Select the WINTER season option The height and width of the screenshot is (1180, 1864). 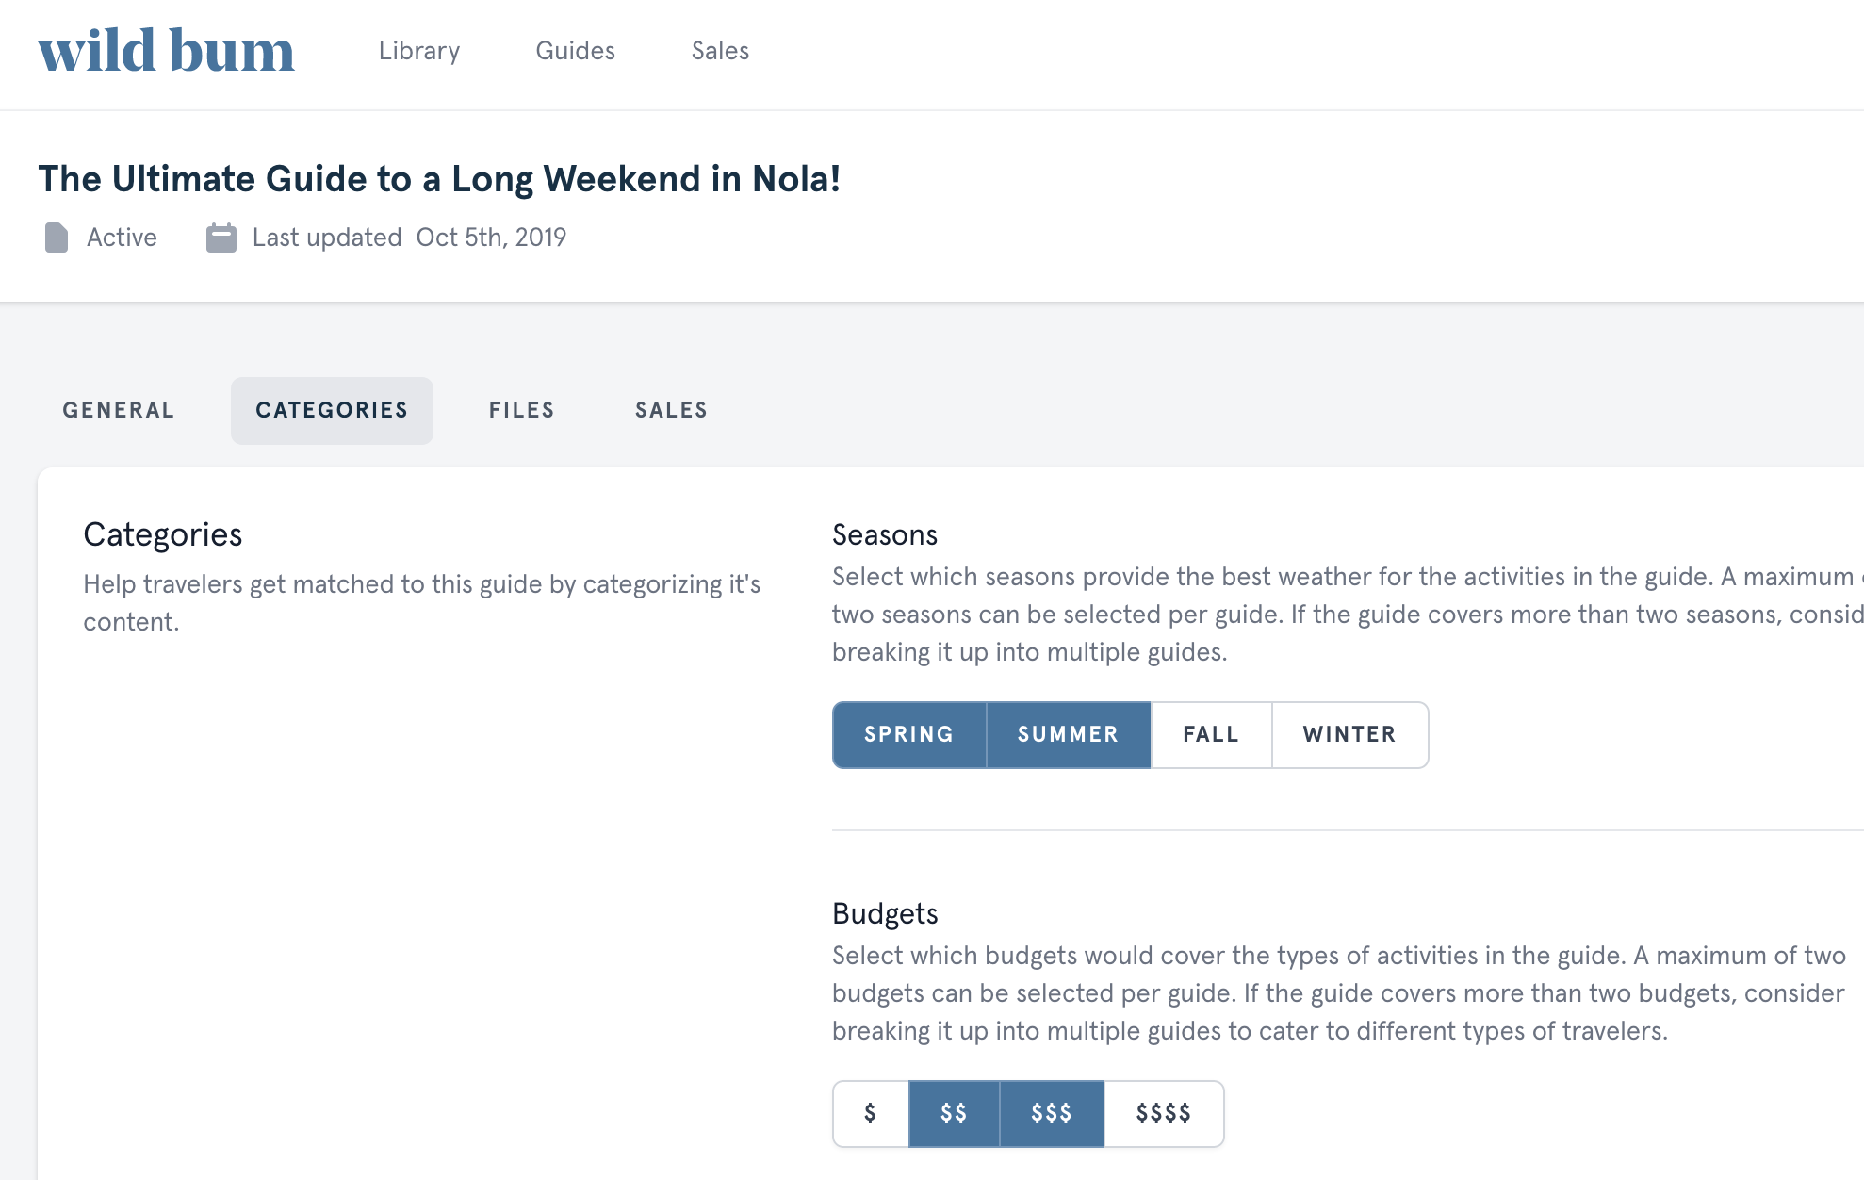coord(1349,734)
